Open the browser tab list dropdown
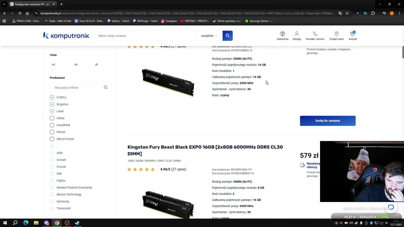 pyautogui.click(x=4, y=4)
